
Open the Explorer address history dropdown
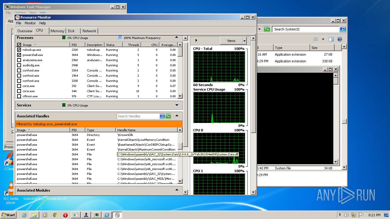[260, 29]
